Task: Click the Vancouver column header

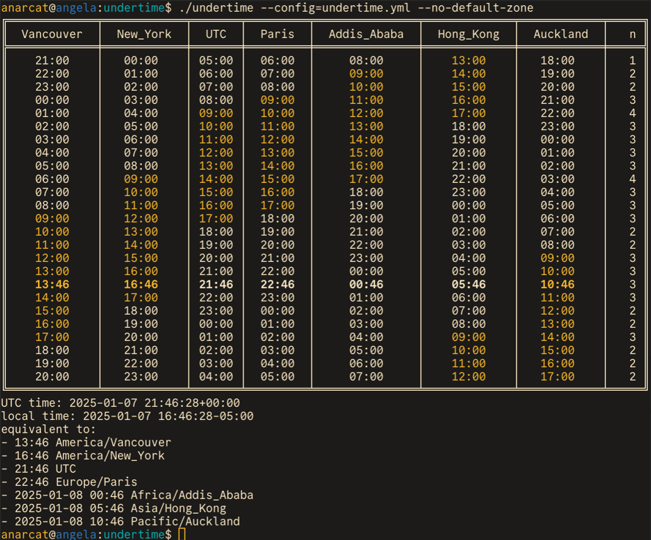Action: tap(52, 34)
